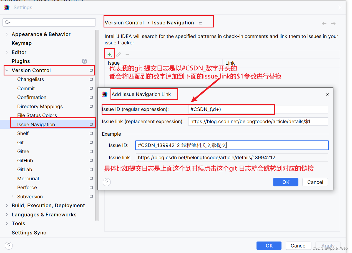Click Cancel at bottom of Settings window
Image resolution: width=352 pixels, height=253 pixels.
298,246
